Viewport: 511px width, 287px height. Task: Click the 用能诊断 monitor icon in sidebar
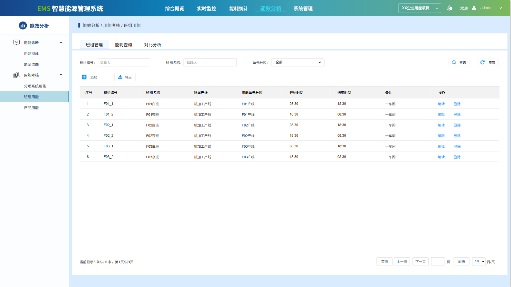tap(16, 42)
